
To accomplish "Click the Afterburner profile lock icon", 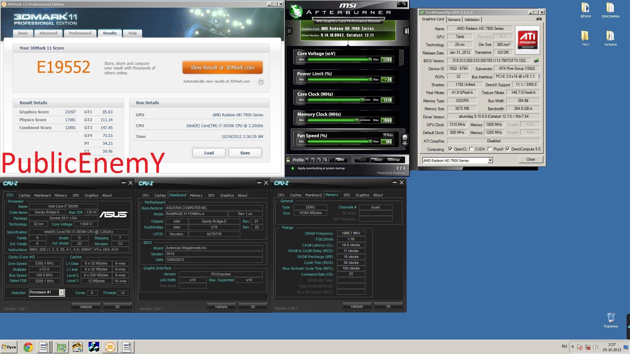I will 288,160.
